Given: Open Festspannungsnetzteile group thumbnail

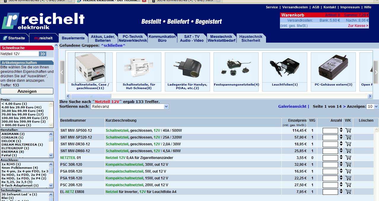Looking at the screenshot, I should click(236, 68).
